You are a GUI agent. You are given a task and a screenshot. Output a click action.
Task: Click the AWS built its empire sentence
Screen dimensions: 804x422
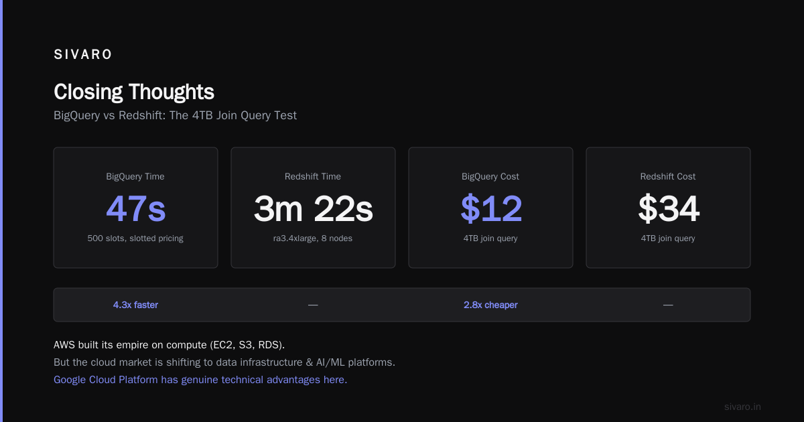(170, 345)
